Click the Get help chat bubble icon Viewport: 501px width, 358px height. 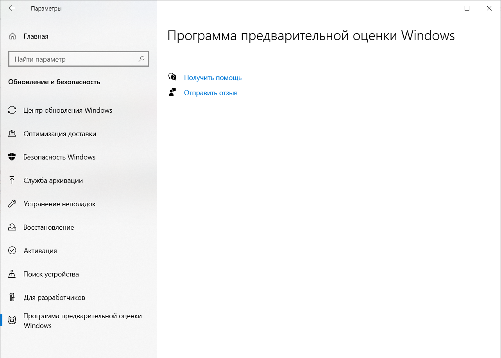tap(172, 77)
